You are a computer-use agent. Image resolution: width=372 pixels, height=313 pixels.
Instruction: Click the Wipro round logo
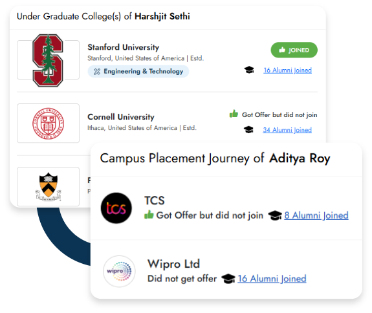click(x=119, y=271)
